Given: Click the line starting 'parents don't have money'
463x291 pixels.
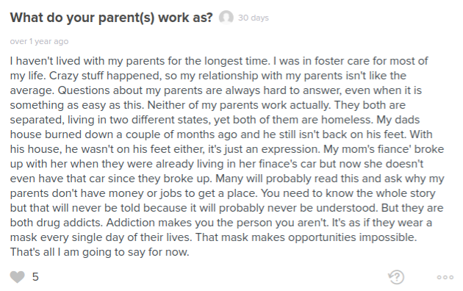Looking at the screenshot, I should [x=223, y=193].
